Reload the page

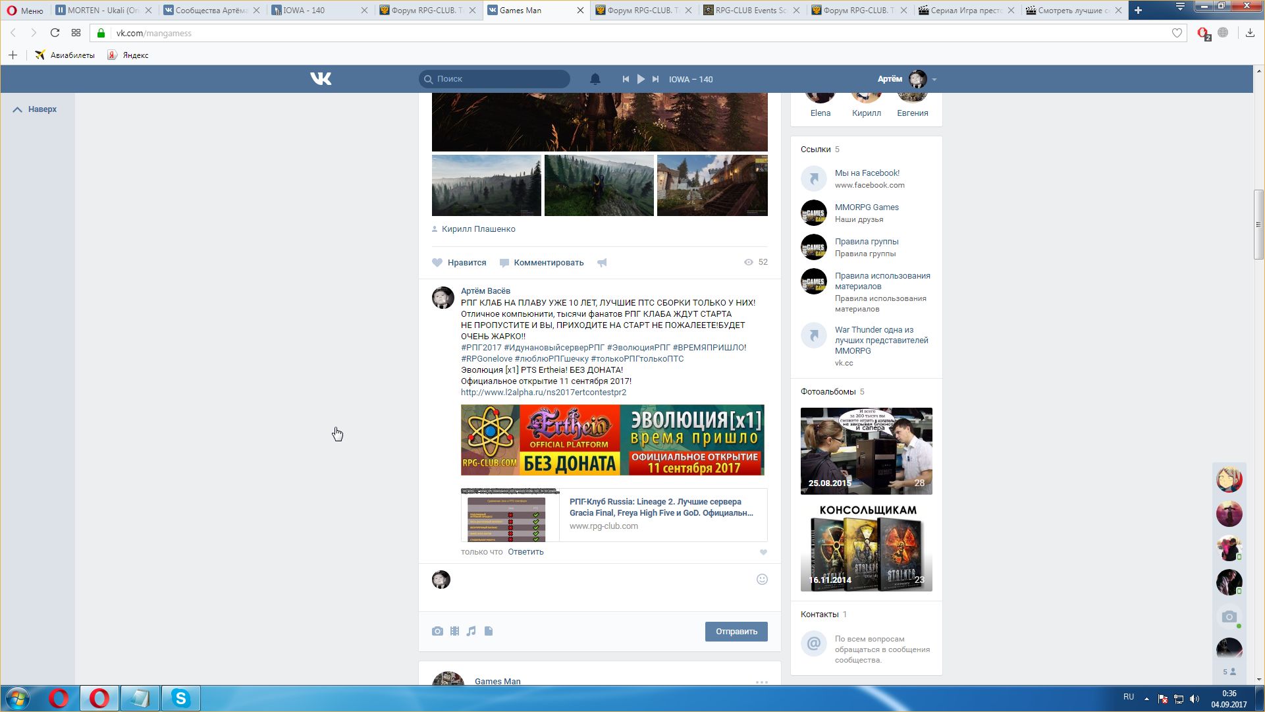pyautogui.click(x=55, y=33)
